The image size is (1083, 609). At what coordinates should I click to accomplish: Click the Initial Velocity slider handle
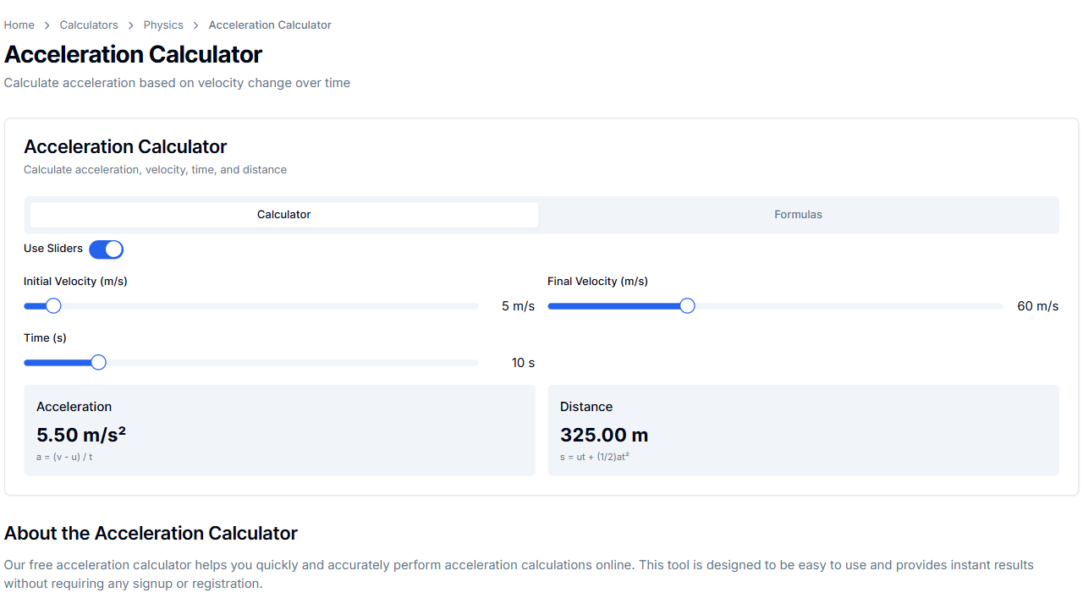[53, 305]
